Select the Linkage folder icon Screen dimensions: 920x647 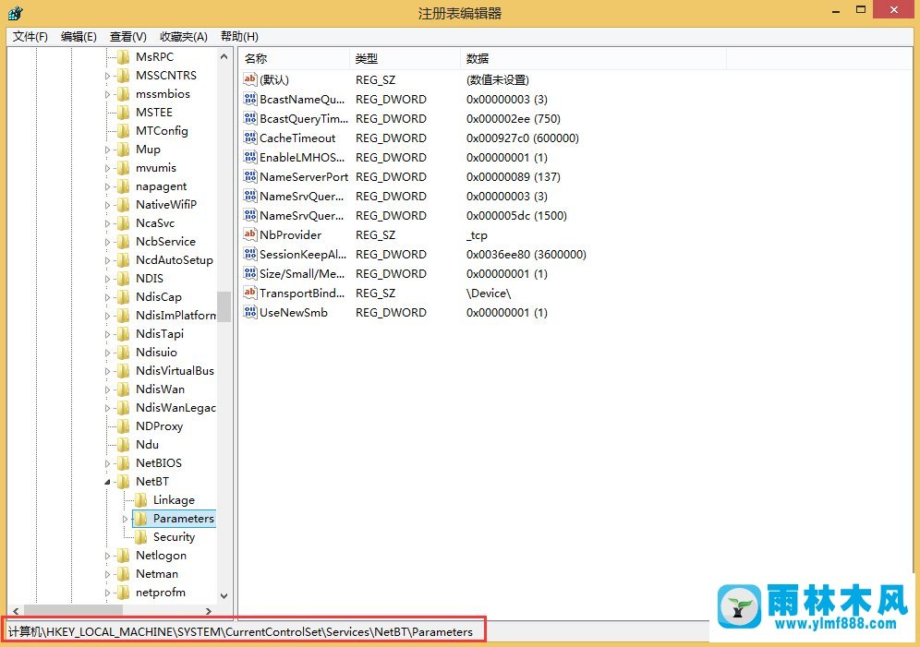tap(140, 500)
